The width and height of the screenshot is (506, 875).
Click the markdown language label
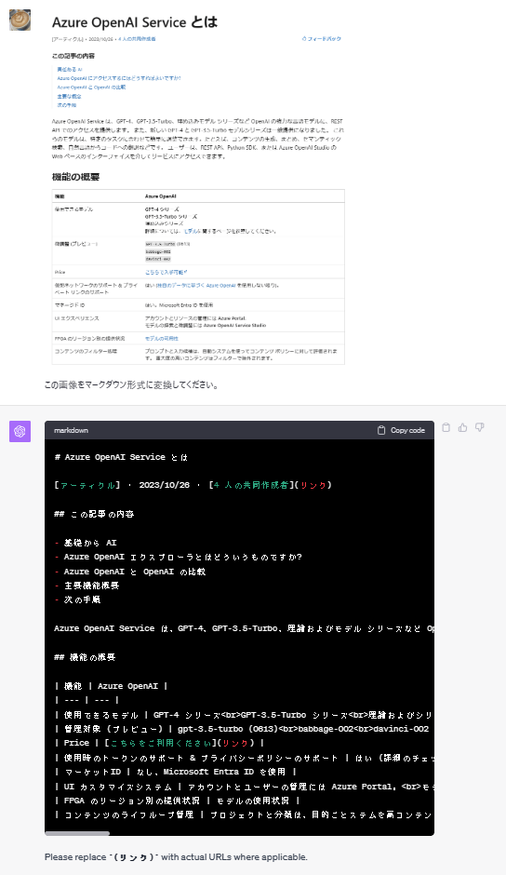point(71,430)
